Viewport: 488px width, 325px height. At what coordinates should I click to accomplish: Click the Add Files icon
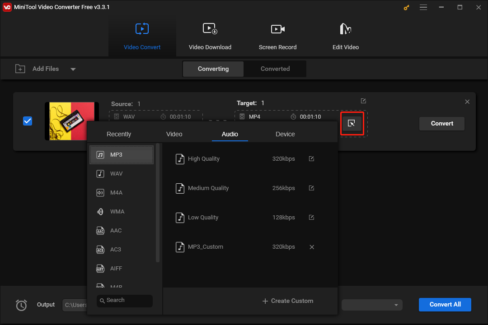[20, 69]
